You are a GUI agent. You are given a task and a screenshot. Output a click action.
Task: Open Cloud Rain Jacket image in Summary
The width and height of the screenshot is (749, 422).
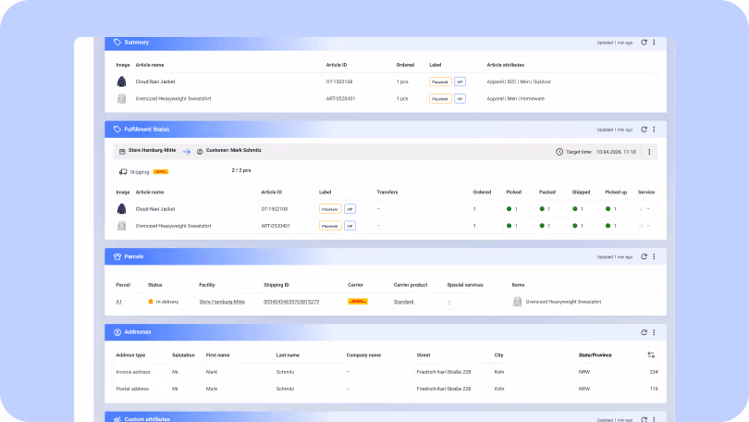[121, 81]
